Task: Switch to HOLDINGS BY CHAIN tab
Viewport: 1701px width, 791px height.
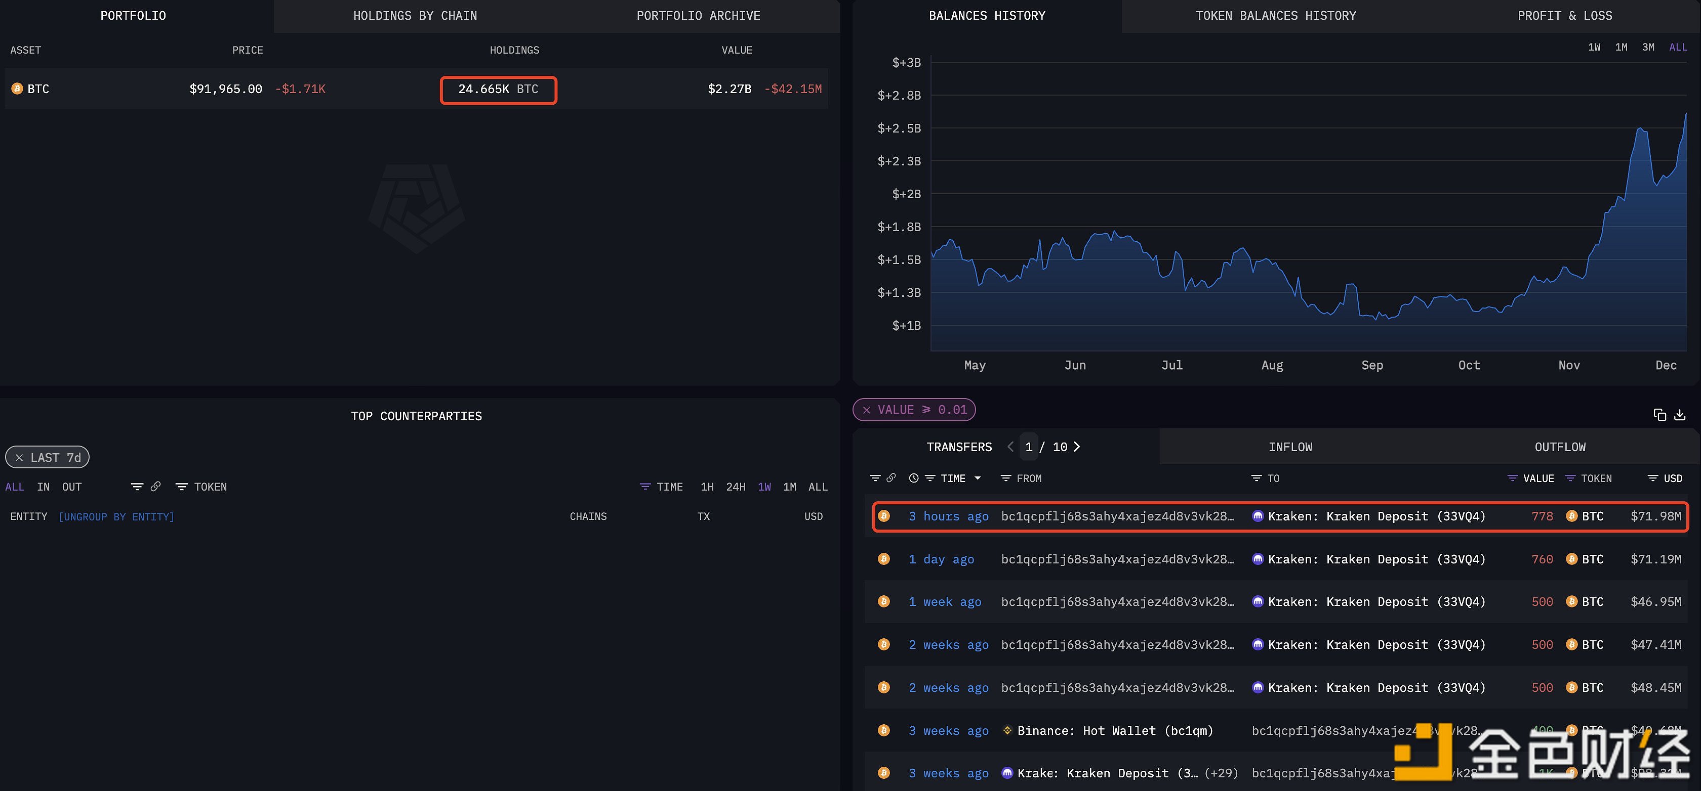Action: (x=415, y=15)
